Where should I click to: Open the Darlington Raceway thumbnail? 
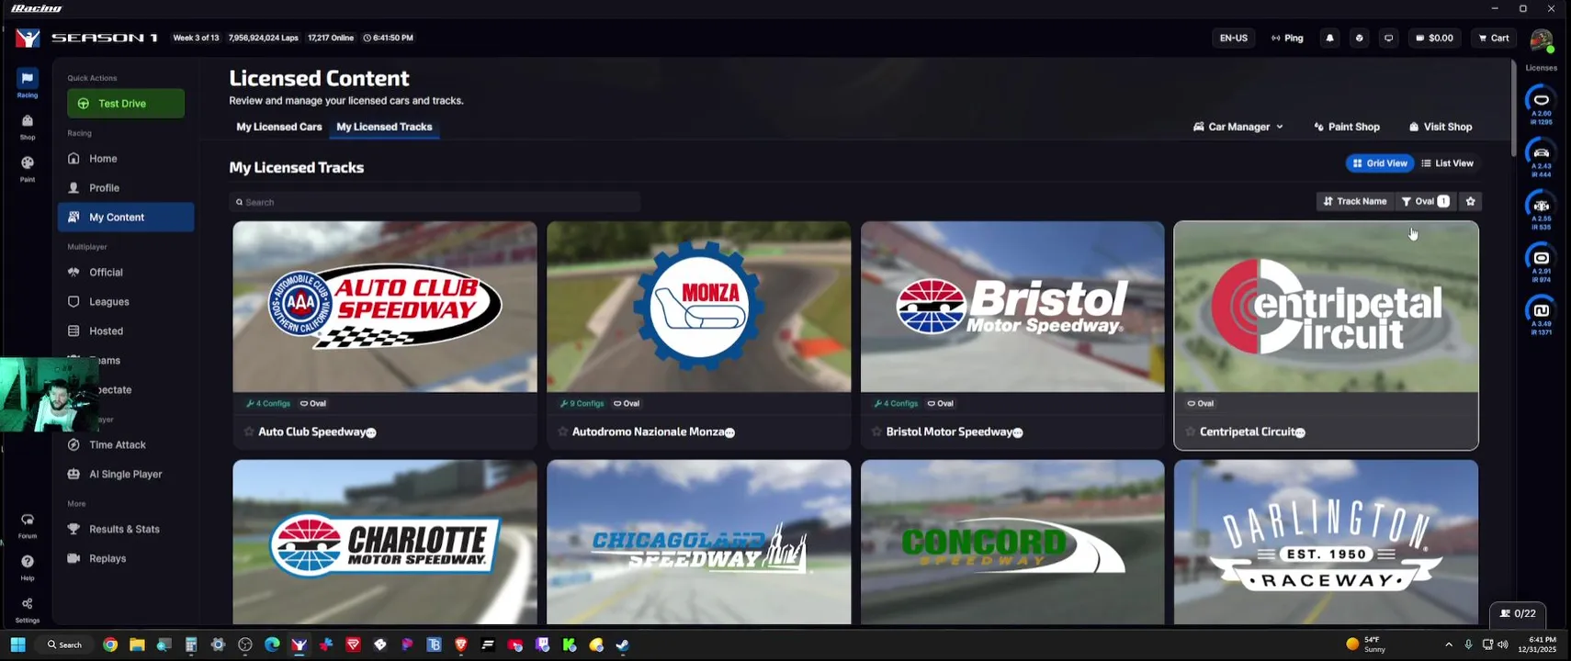(1327, 543)
